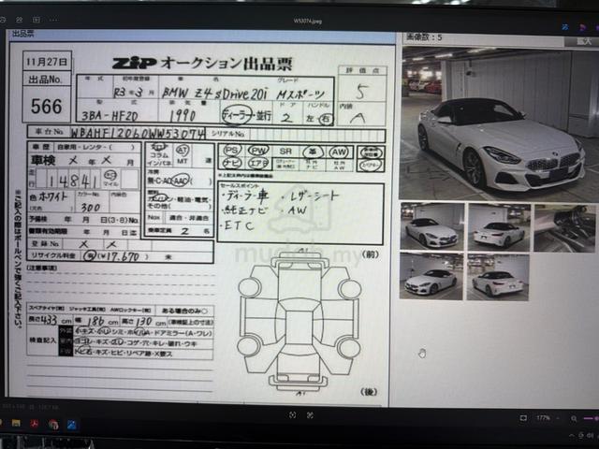
Task: Open the three-dots more options menu in top toolbar
Action: coord(53,20)
